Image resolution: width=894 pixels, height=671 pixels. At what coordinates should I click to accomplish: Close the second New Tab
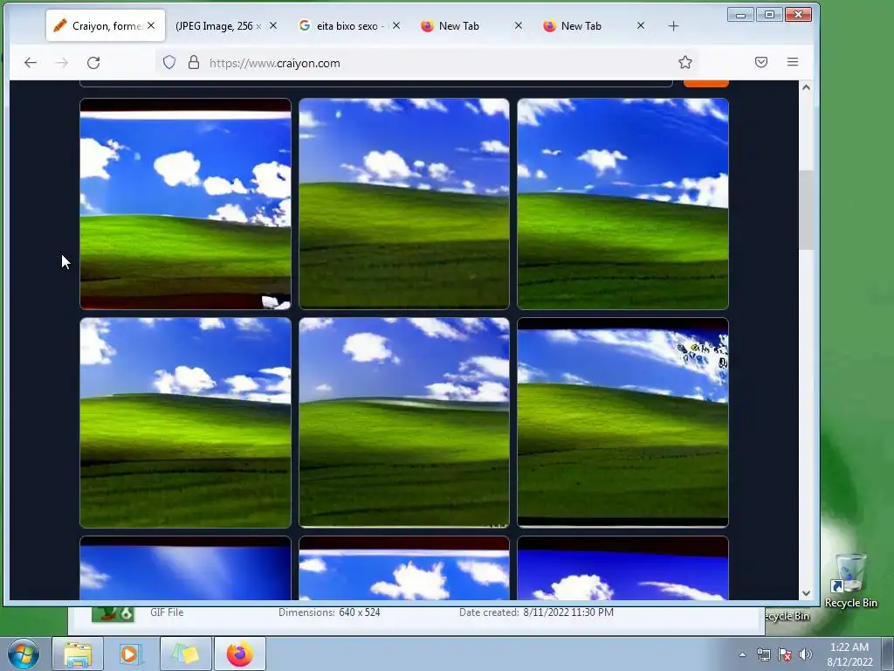(641, 25)
